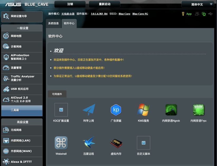Open the 无线路由器 operation mode link

click(68, 14)
